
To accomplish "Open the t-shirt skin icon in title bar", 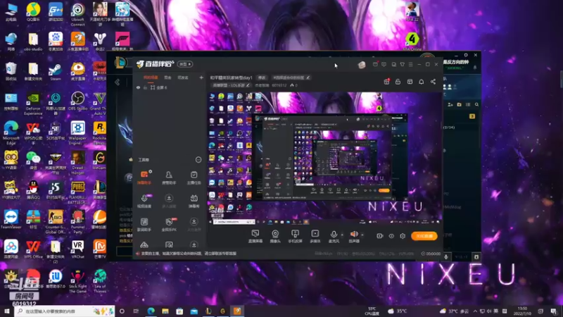I will [402, 64].
